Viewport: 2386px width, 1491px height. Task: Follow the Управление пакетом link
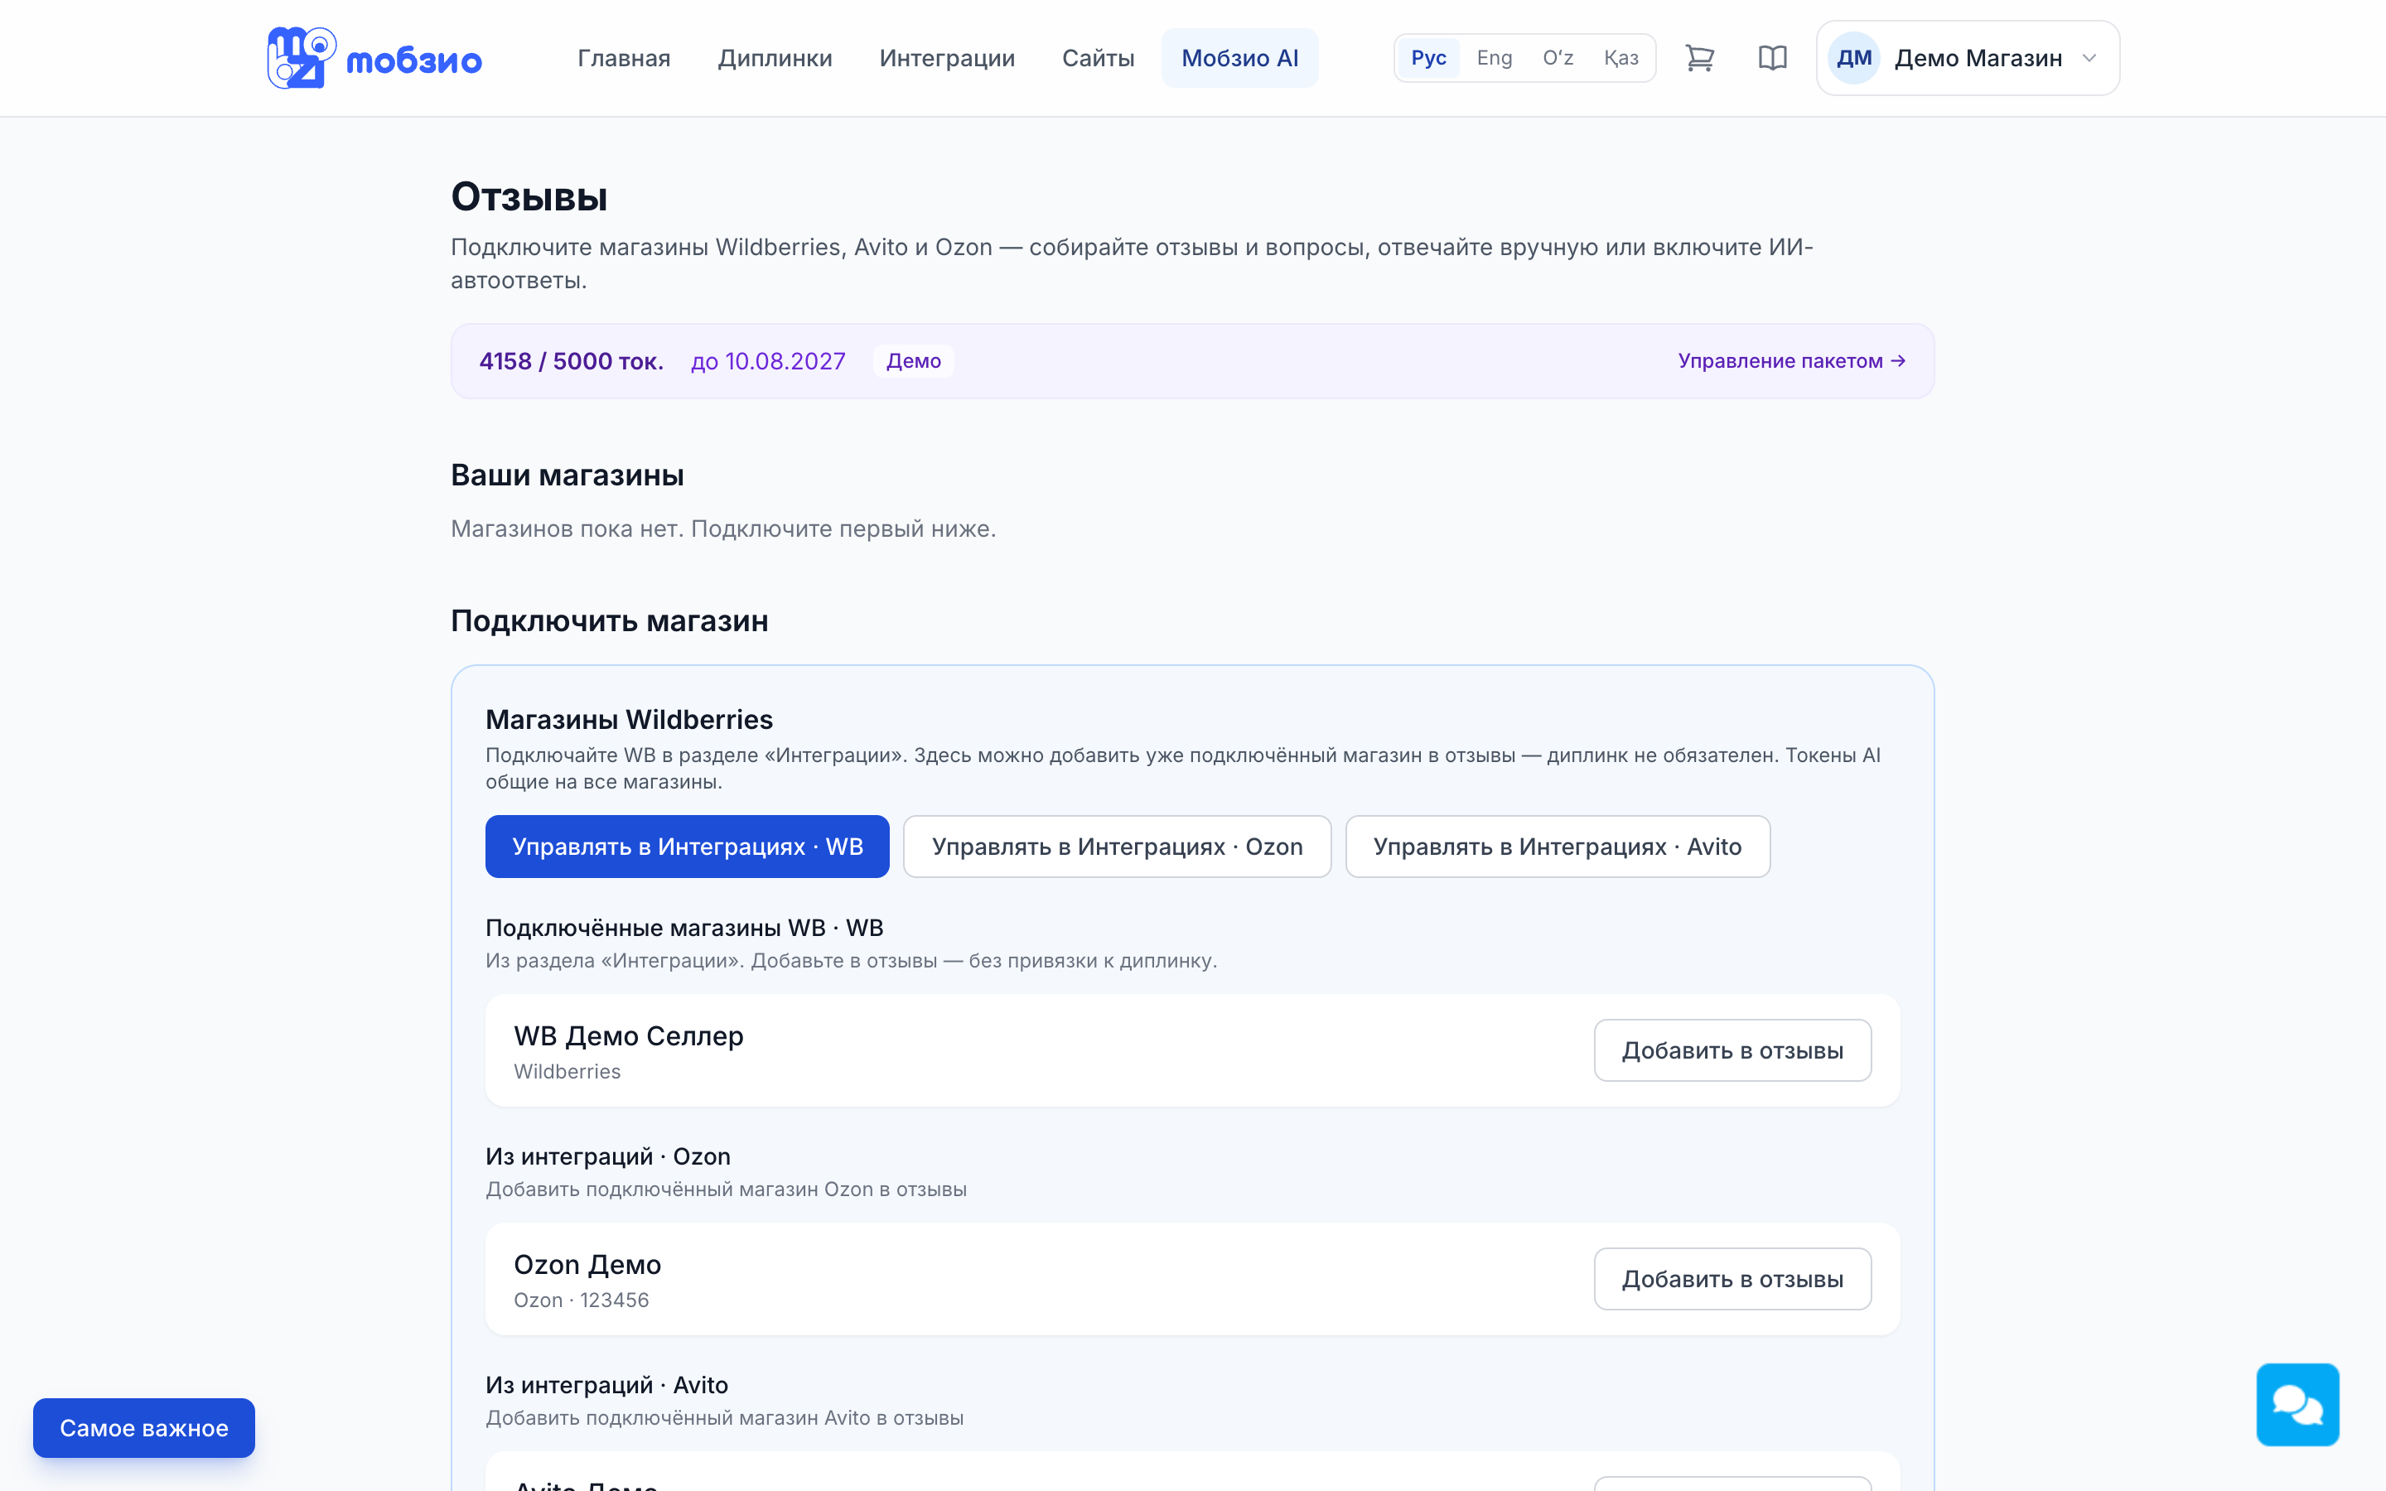pyautogui.click(x=1791, y=361)
